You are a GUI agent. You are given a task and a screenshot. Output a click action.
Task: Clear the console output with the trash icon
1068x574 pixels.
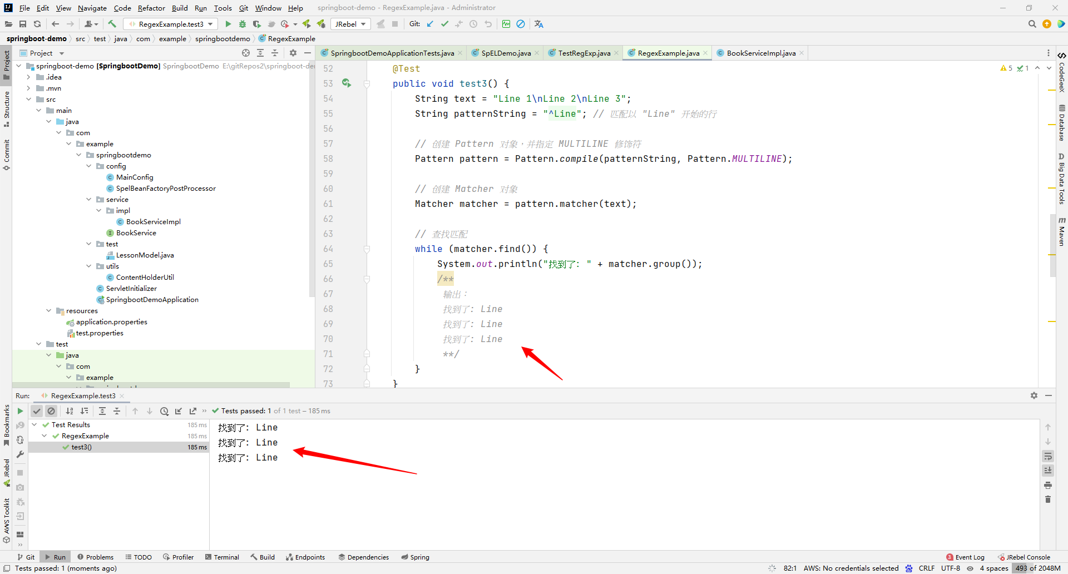[x=1048, y=499]
